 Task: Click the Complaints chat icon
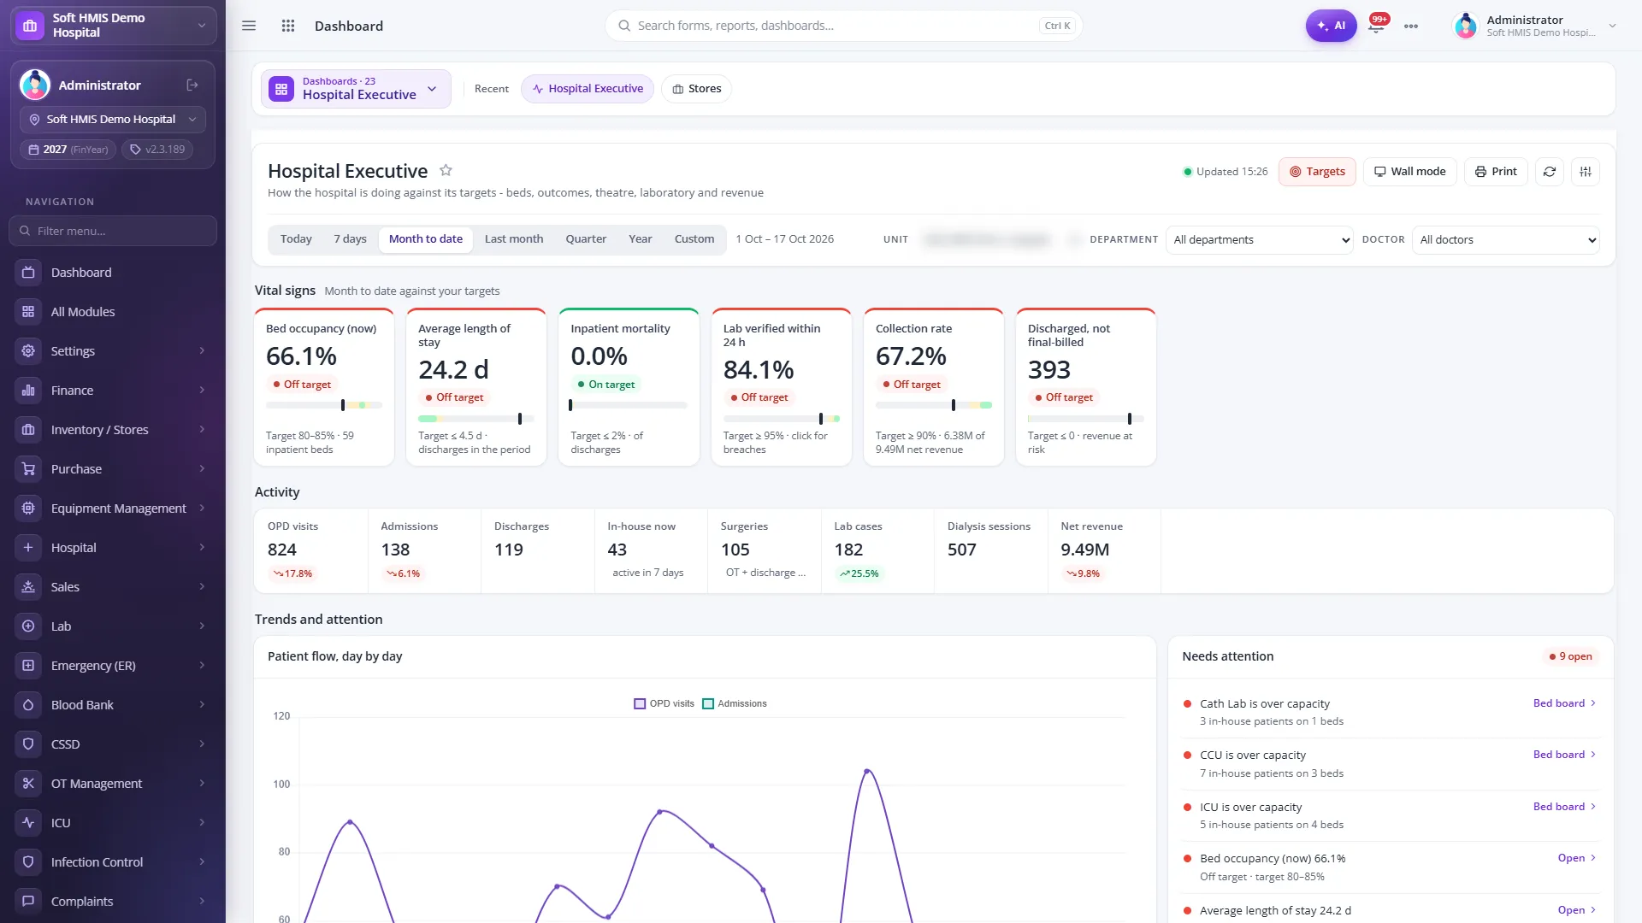click(x=28, y=902)
